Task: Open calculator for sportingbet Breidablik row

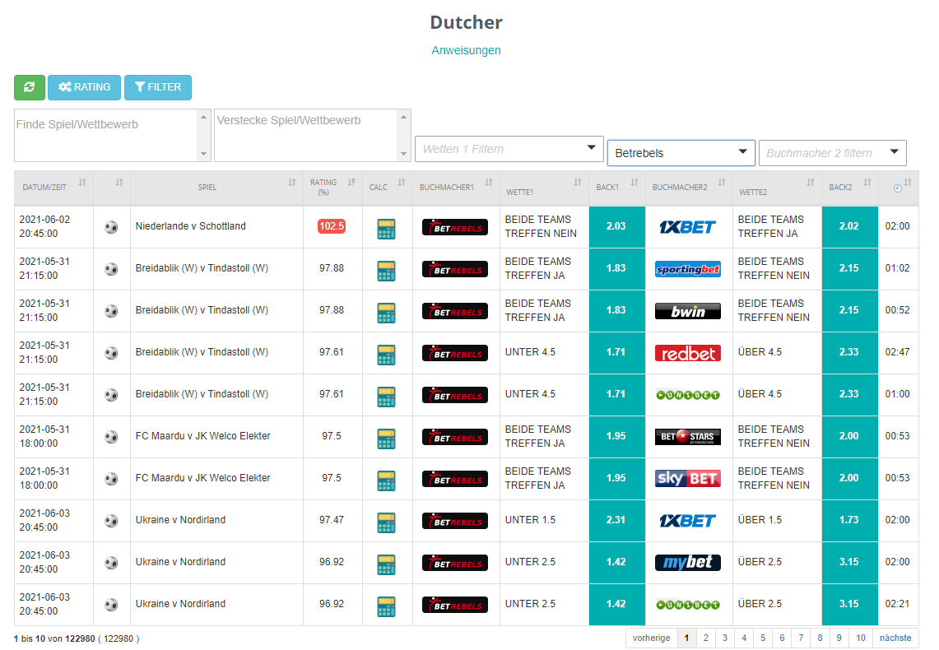Action: coord(386,271)
